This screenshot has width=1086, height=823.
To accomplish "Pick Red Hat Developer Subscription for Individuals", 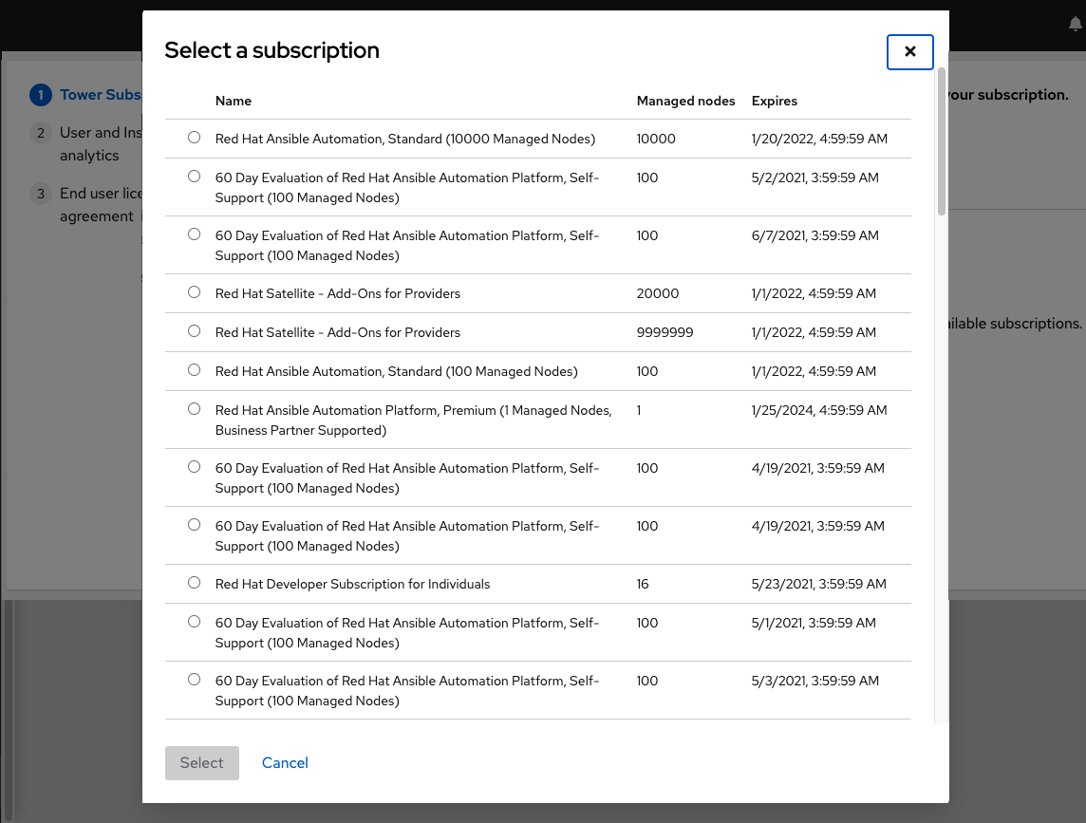I will [195, 583].
